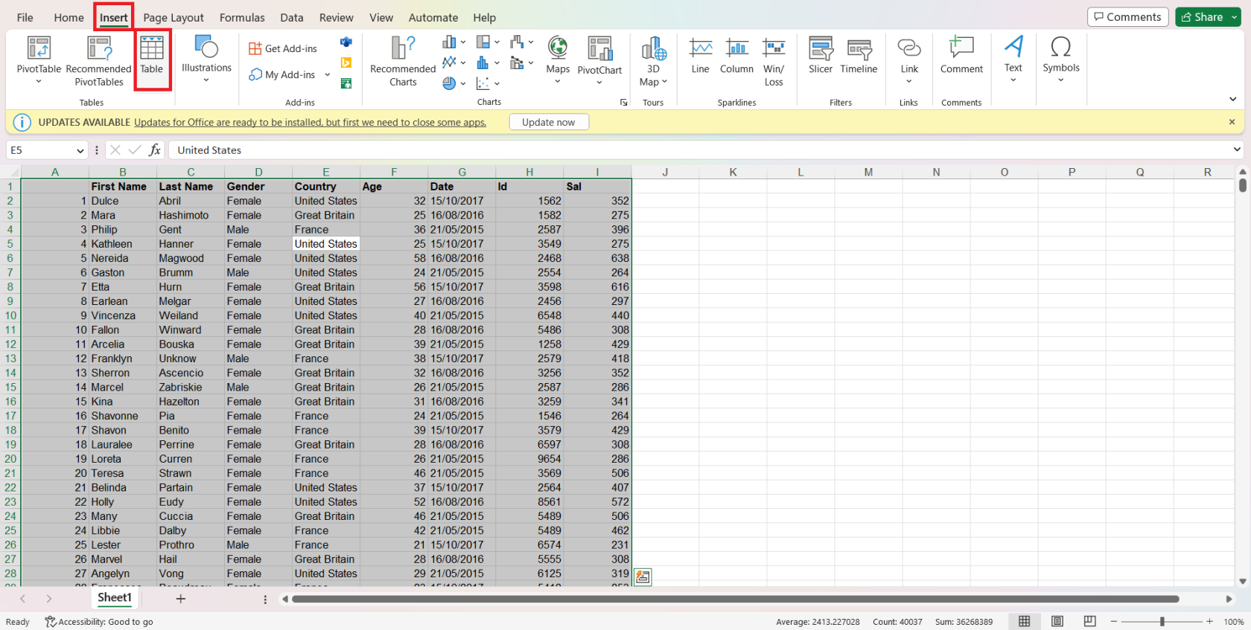Expand the formula bar
This screenshot has width=1251, height=630.
click(x=1237, y=150)
